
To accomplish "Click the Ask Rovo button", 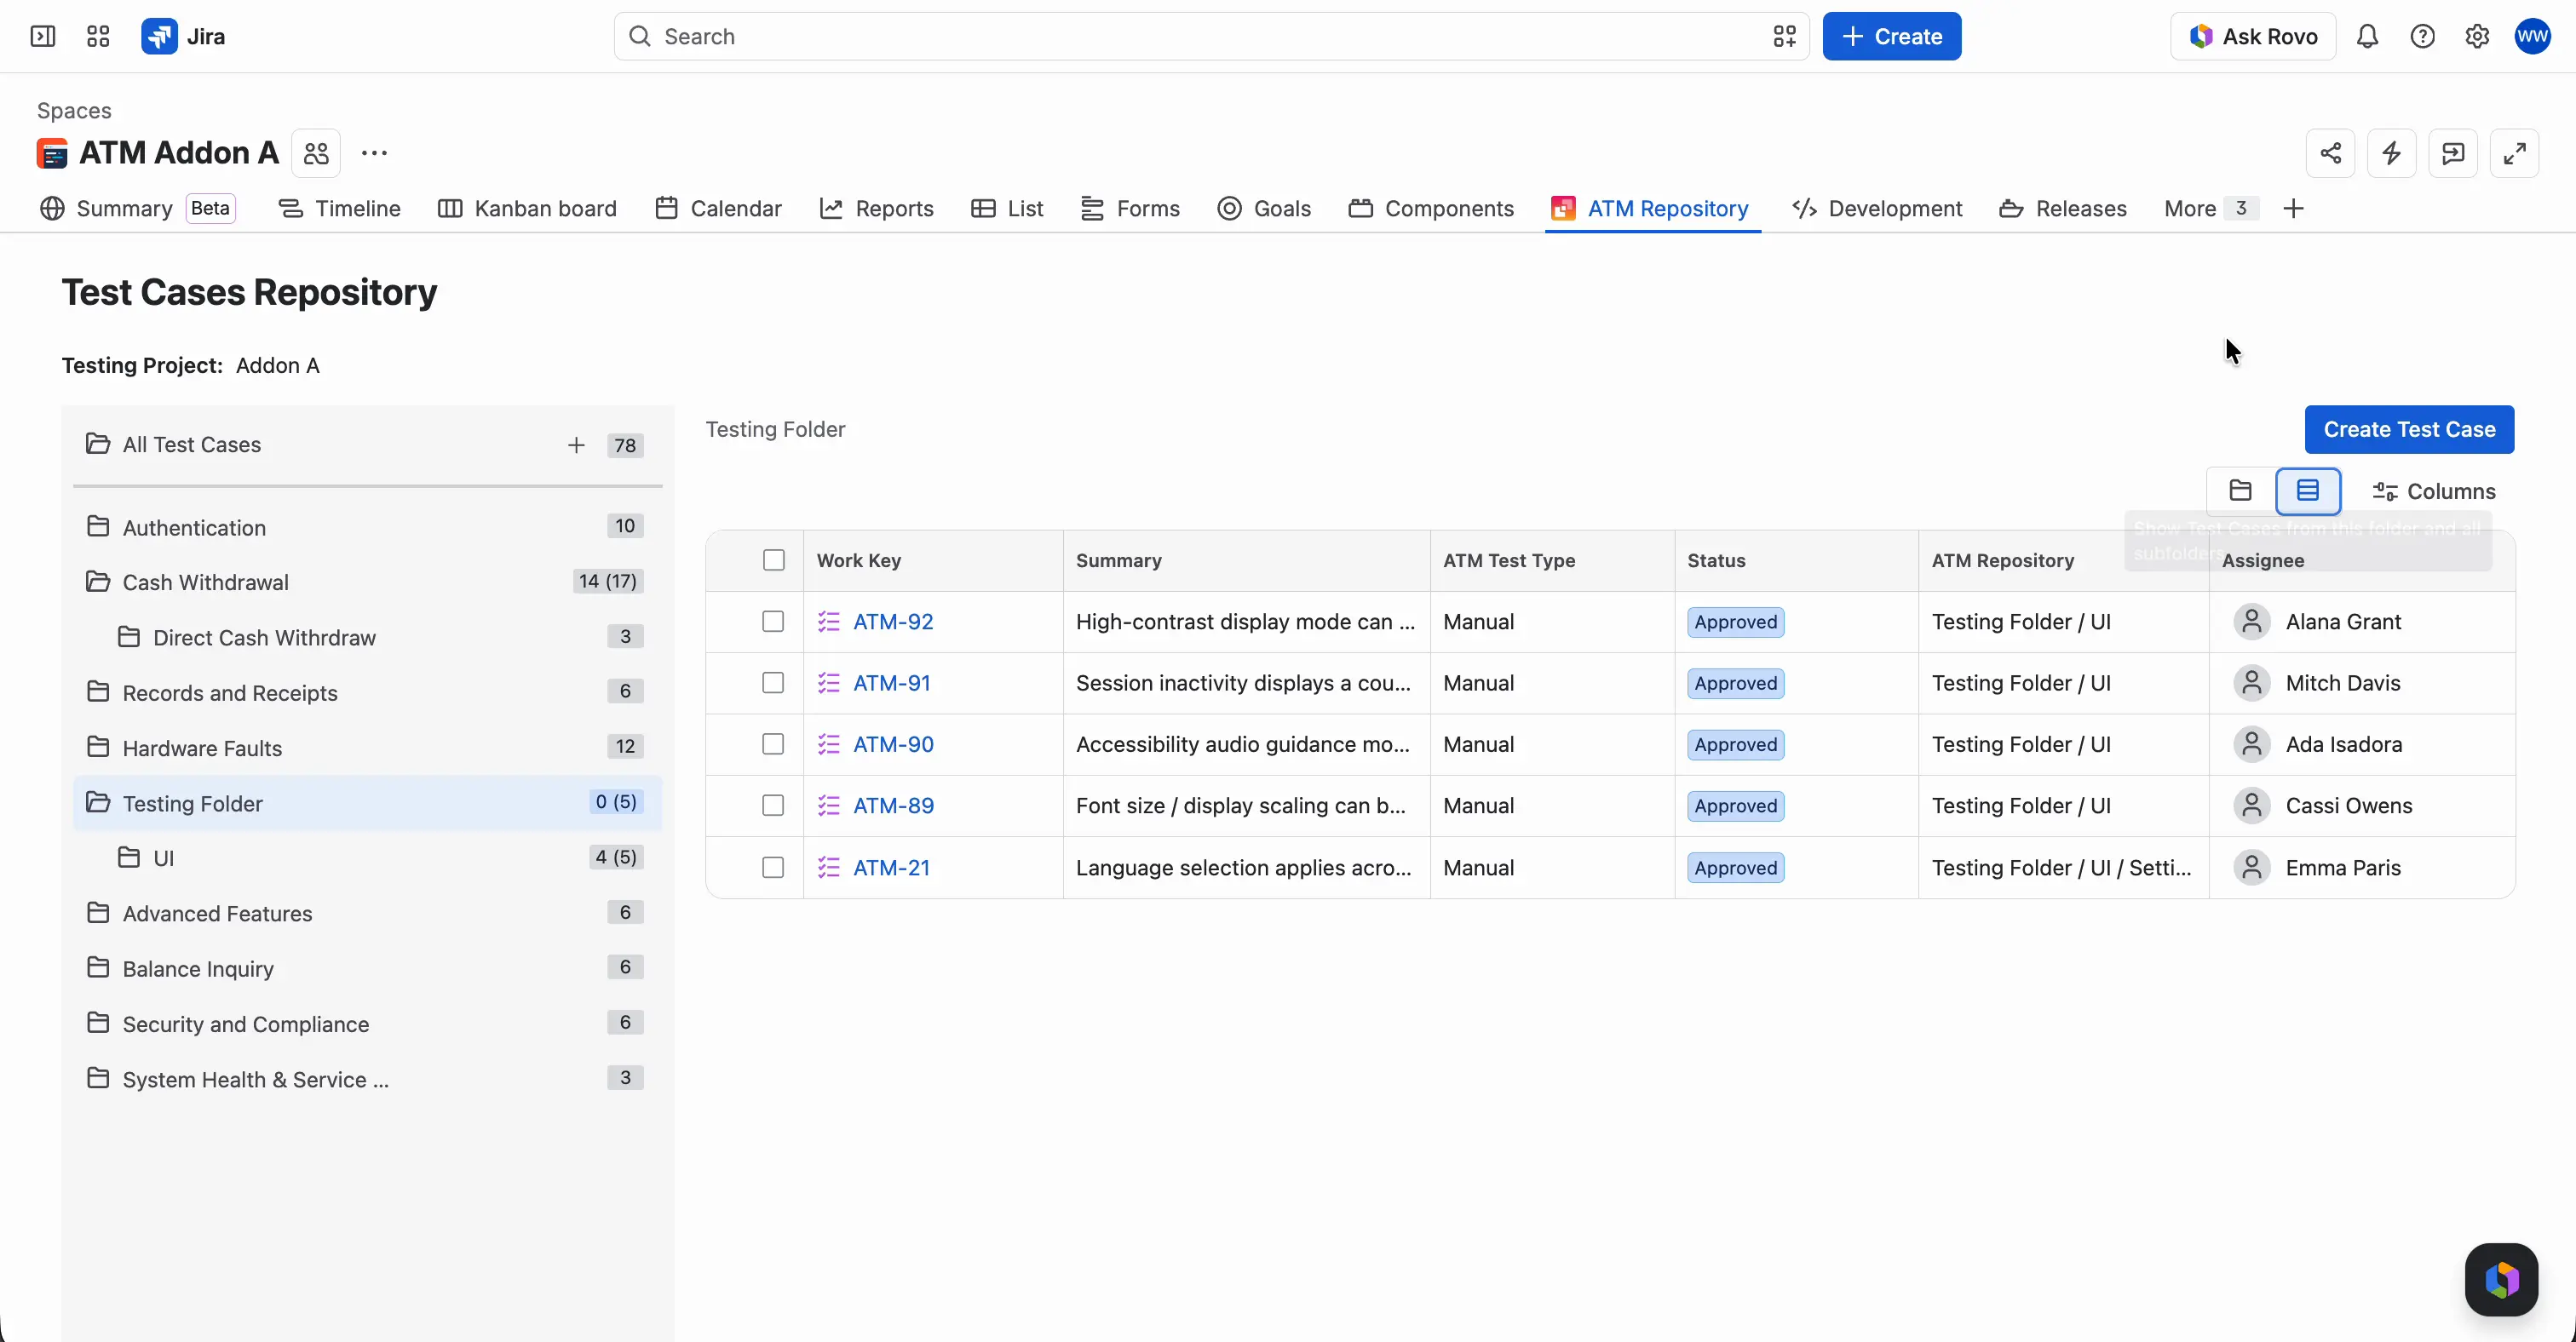I will 2253,37.
